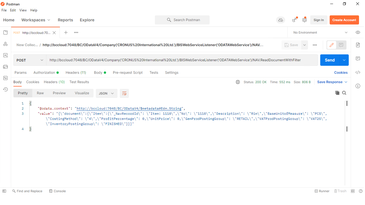Click the cloud sync status icon

point(281,20)
